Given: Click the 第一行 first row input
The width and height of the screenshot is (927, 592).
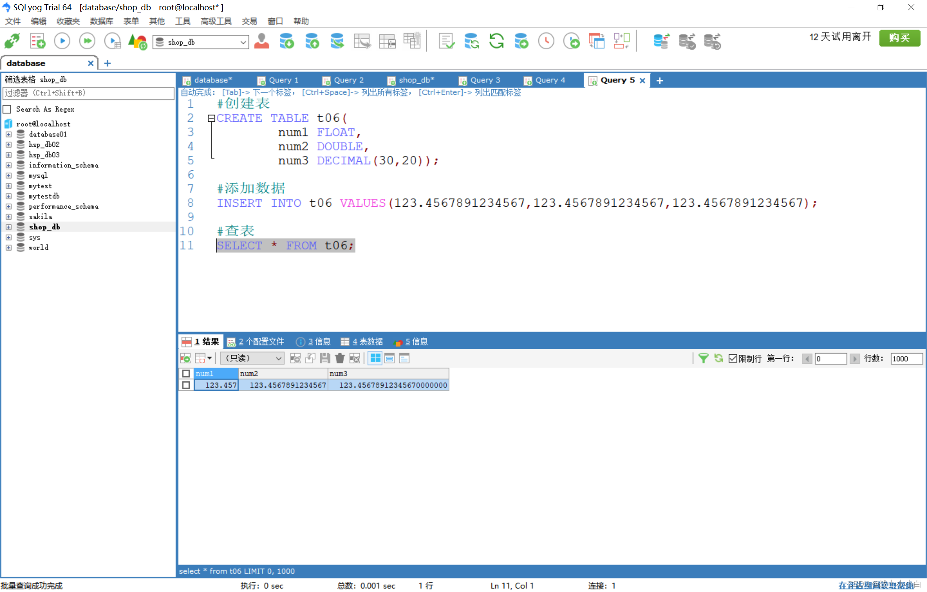Looking at the screenshot, I should point(830,359).
